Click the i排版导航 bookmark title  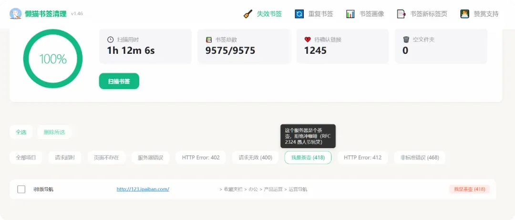(43, 189)
